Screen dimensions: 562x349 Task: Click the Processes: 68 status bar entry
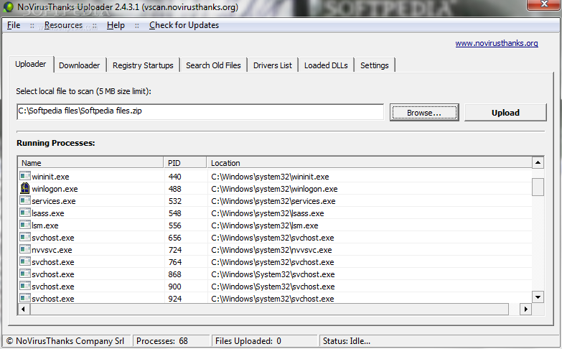point(172,341)
